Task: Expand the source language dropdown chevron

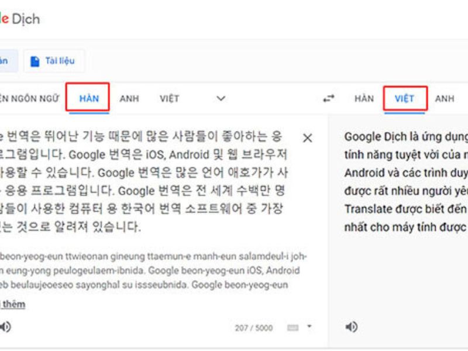Action: [x=221, y=98]
